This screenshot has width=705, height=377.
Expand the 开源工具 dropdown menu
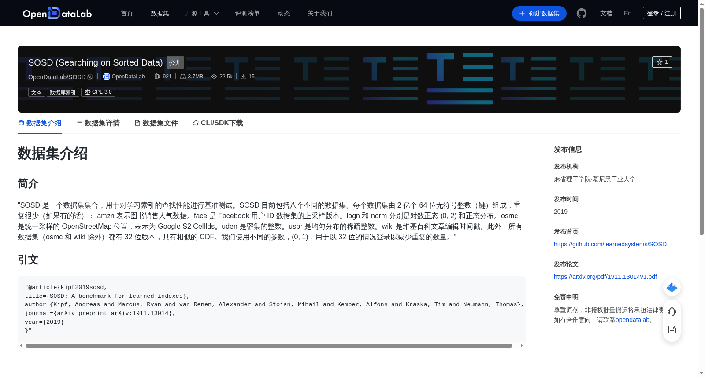(x=202, y=13)
